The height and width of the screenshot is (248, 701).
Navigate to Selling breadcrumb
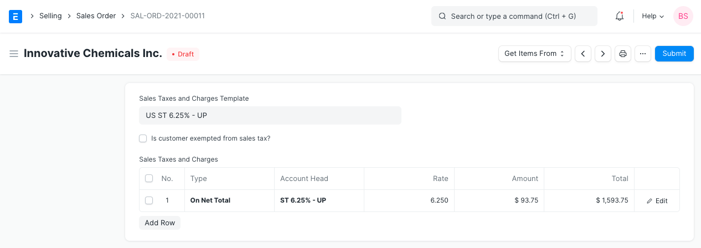tap(50, 16)
